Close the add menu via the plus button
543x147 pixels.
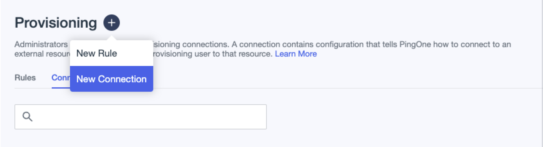click(112, 23)
